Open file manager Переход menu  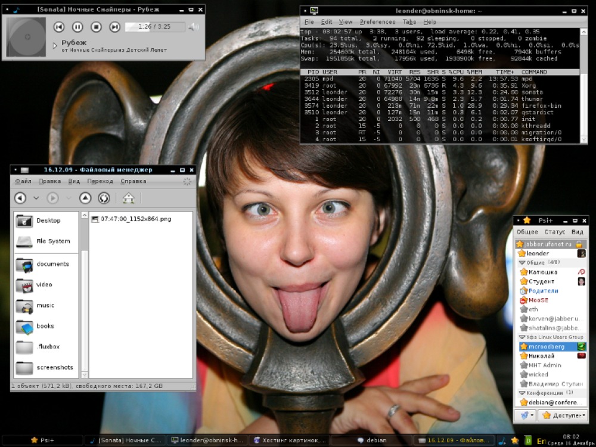(100, 181)
